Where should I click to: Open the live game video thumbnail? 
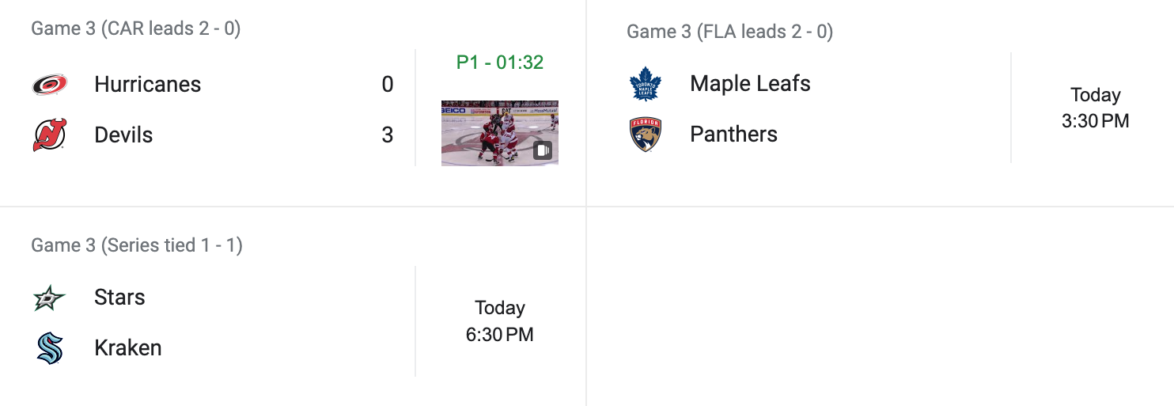pyautogui.click(x=499, y=133)
